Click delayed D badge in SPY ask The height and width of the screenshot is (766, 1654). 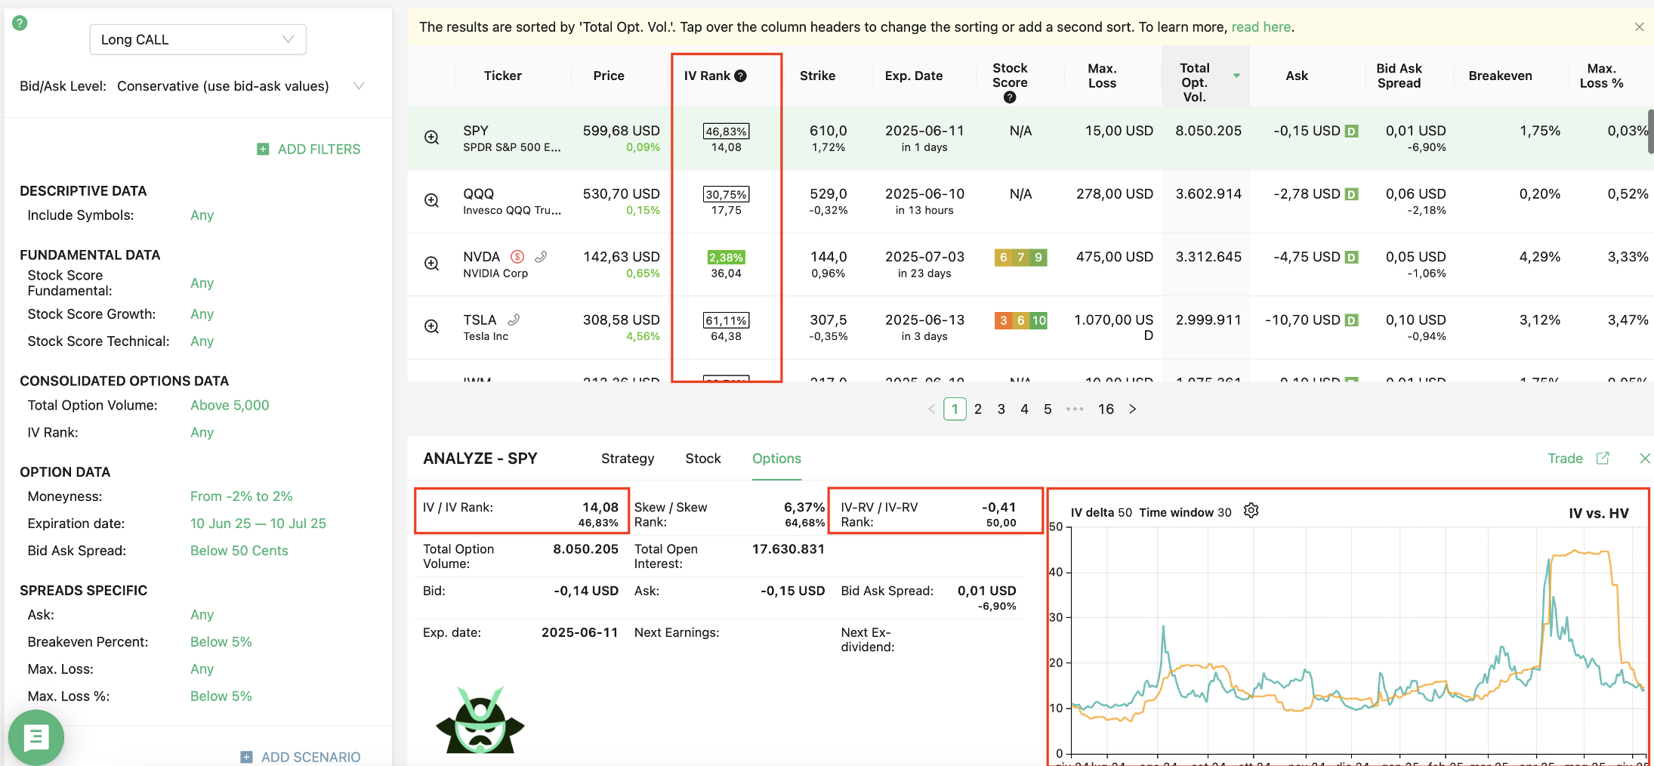[1352, 131]
